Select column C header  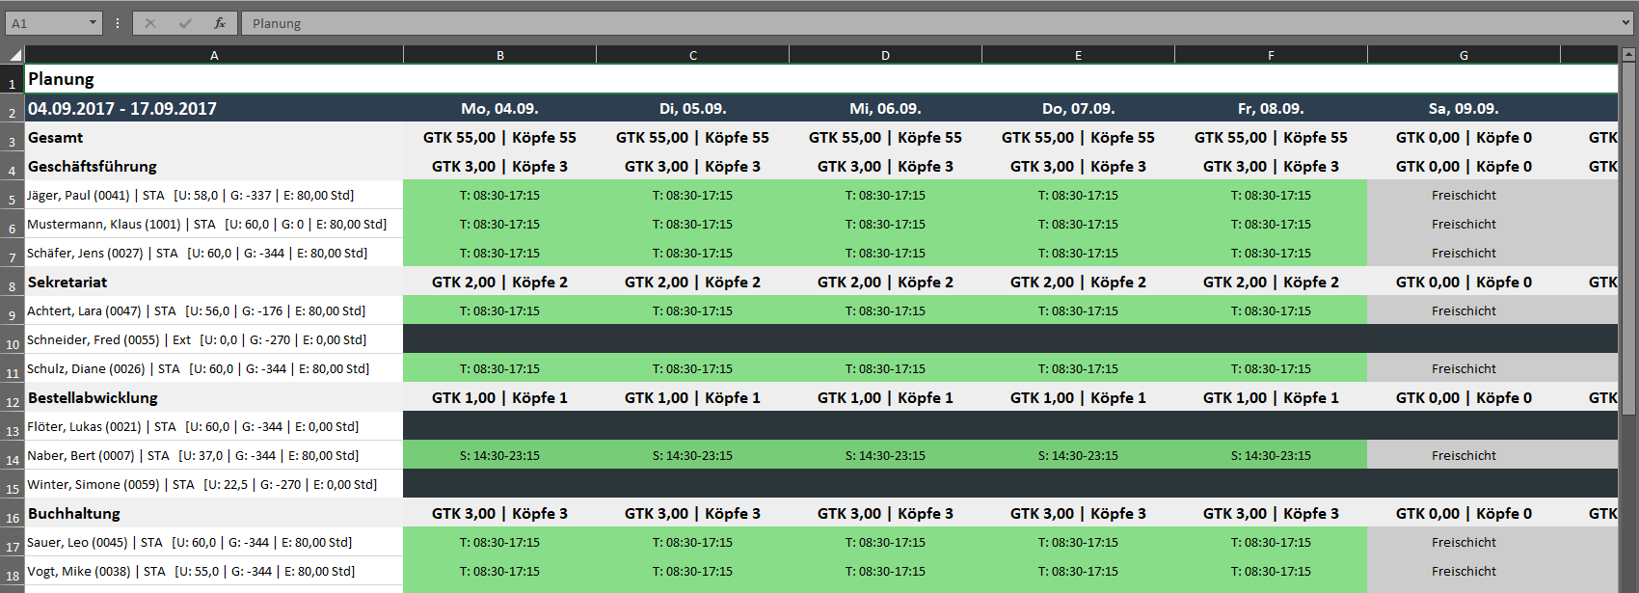tap(692, 55)
